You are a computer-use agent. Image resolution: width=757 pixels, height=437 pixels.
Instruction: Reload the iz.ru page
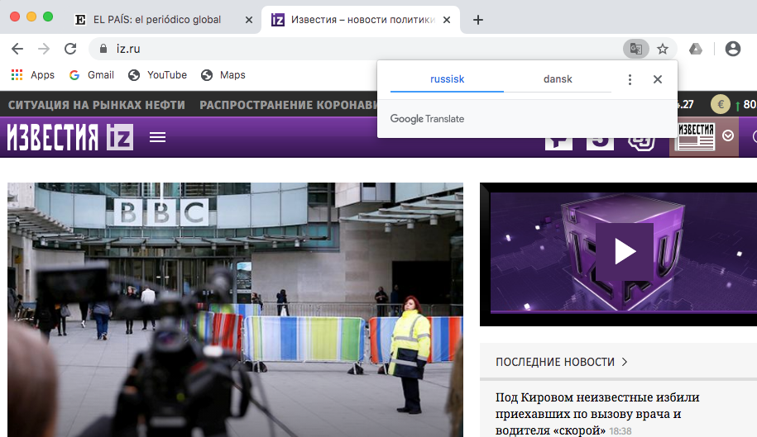coord(70,49)
